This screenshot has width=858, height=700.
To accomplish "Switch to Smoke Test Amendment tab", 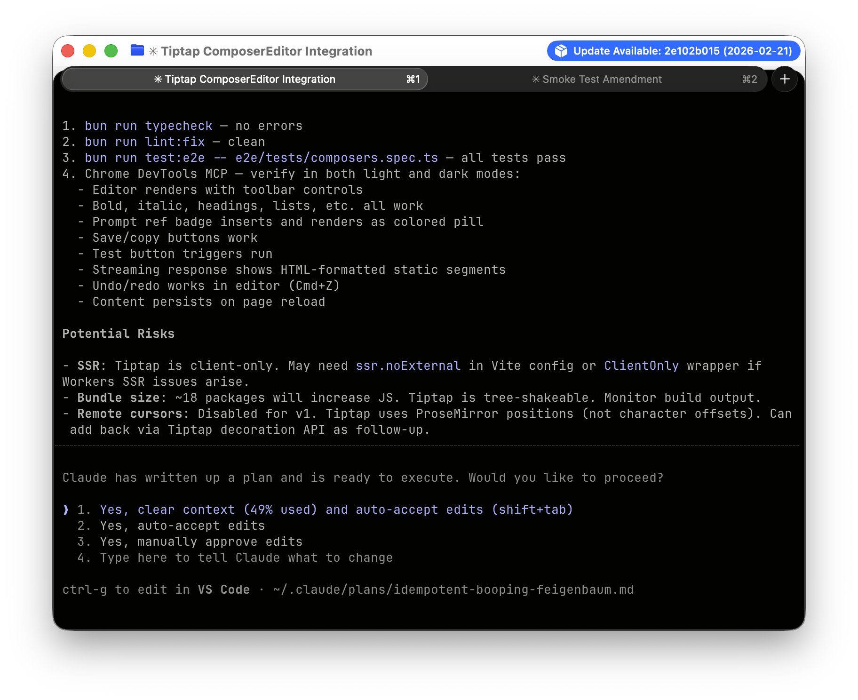I will tap(597, 79).
